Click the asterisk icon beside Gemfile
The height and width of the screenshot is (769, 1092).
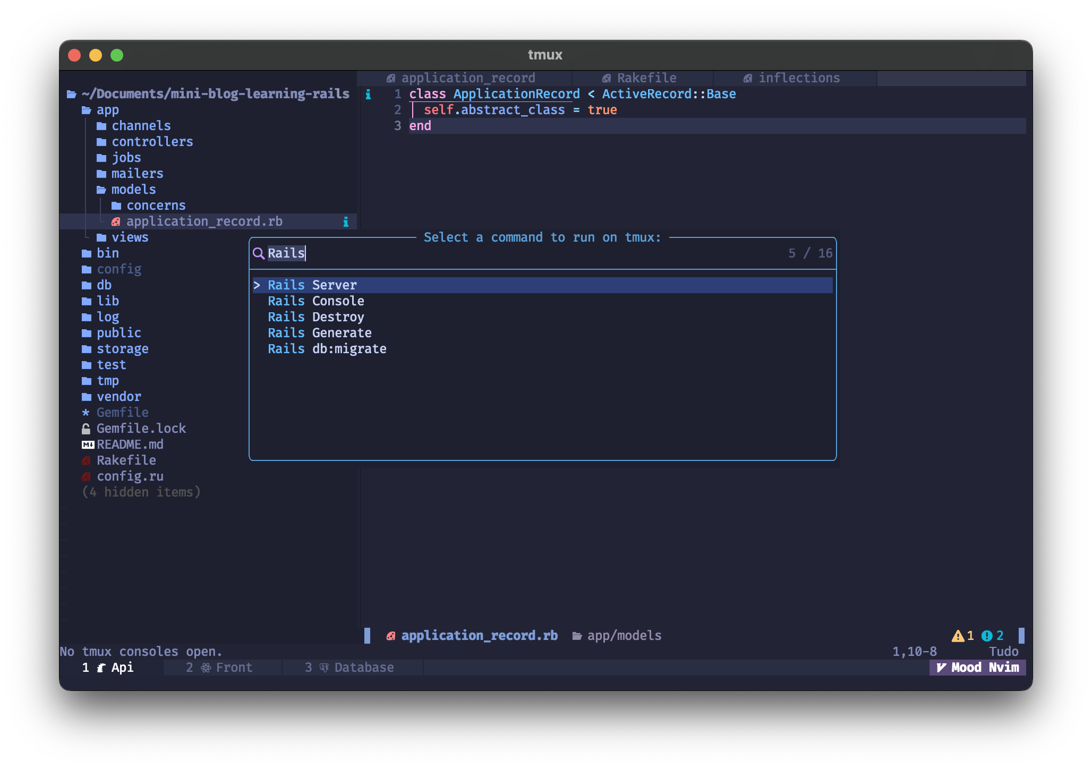pyautogui.click(x=86, y=413)
